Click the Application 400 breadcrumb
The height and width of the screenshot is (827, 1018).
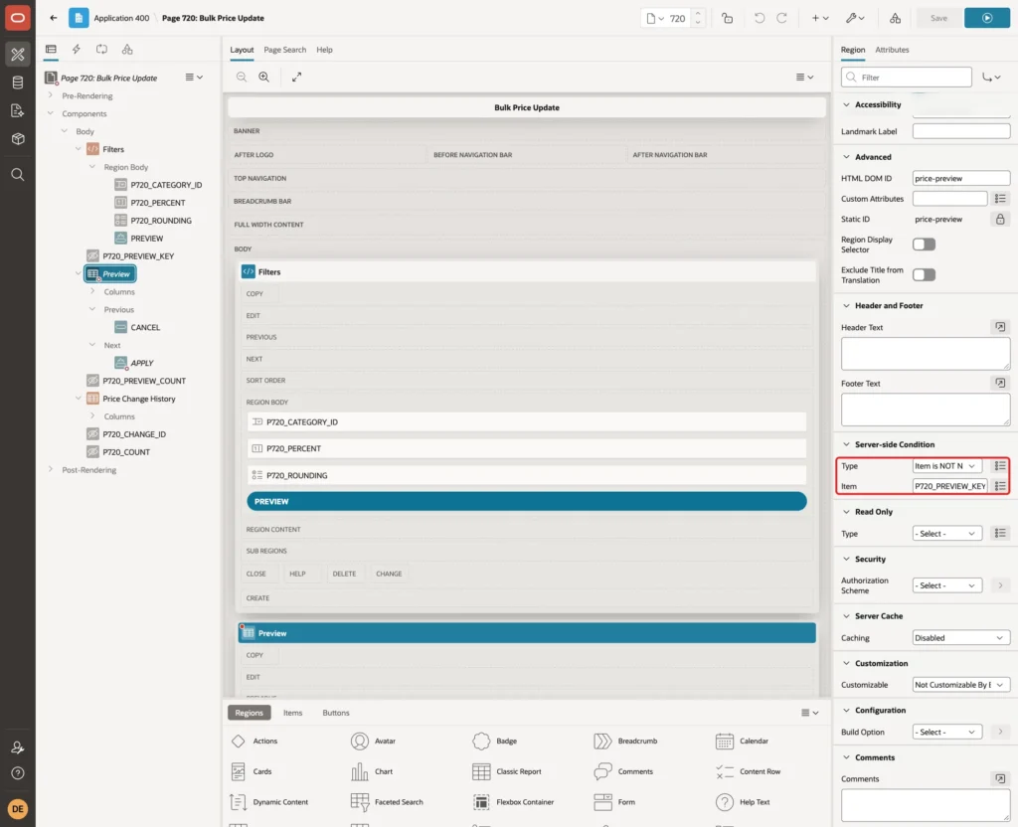pos(121,18)
